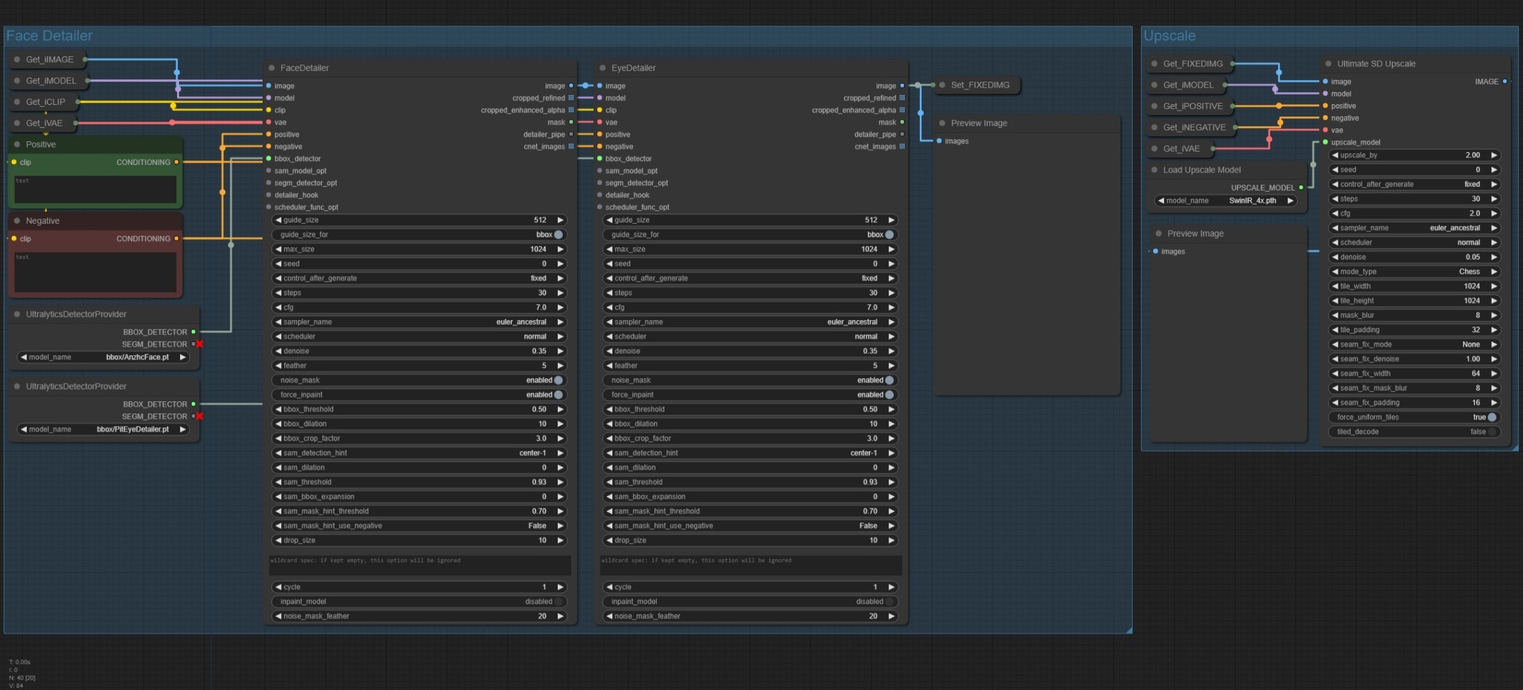Toggle EyeDetailer force_inpaint switch
Image resolution: width=1523 pixels, height=690 pixels.
(x=889, y=395)
